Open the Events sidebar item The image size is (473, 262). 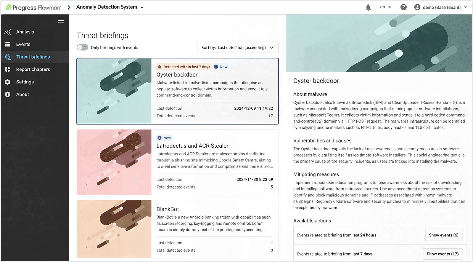point(23,45)
